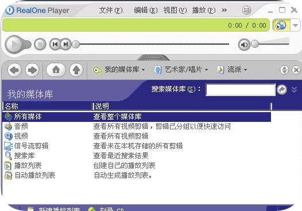
Task: Click the 信号流剪辑 stream icon
Action: [8, 146]
